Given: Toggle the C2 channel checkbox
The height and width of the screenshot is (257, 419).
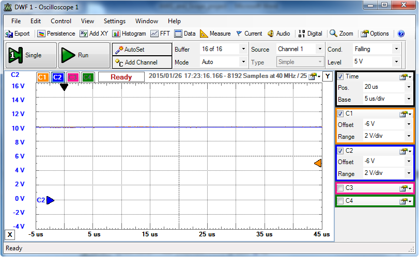Looking at the screenshot, I should pos(340,151).
